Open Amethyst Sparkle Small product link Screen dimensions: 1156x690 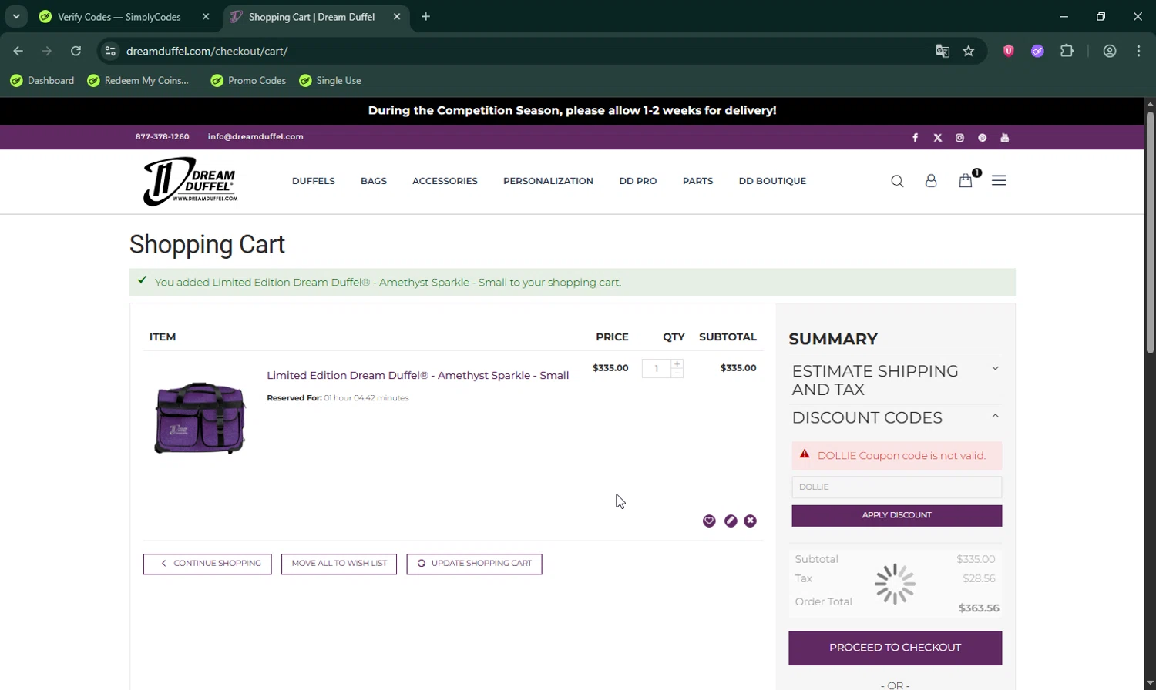pos(418,376)
